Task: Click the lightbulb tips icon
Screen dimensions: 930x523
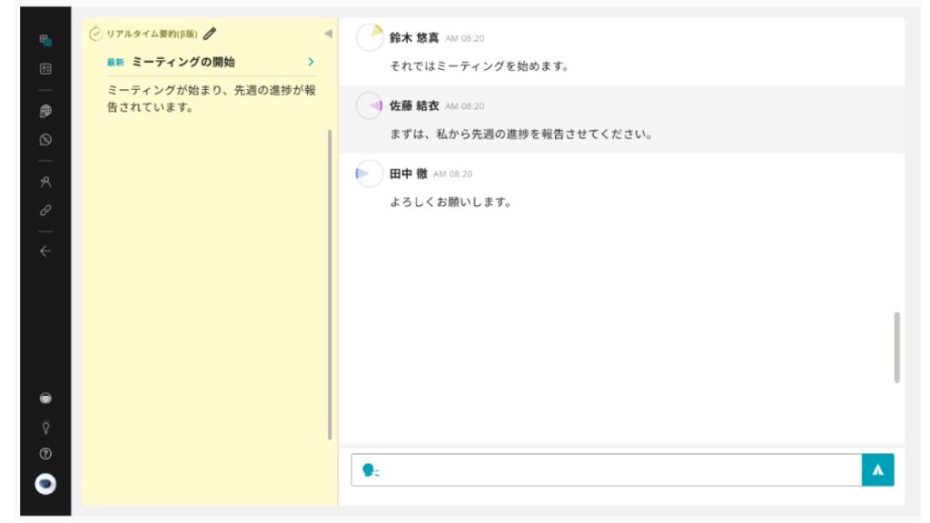Action: point(45,427)
